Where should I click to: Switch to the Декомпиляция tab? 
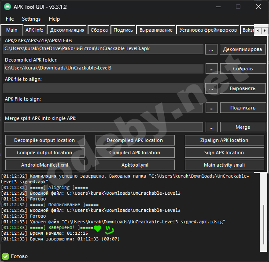pos(67,30)
